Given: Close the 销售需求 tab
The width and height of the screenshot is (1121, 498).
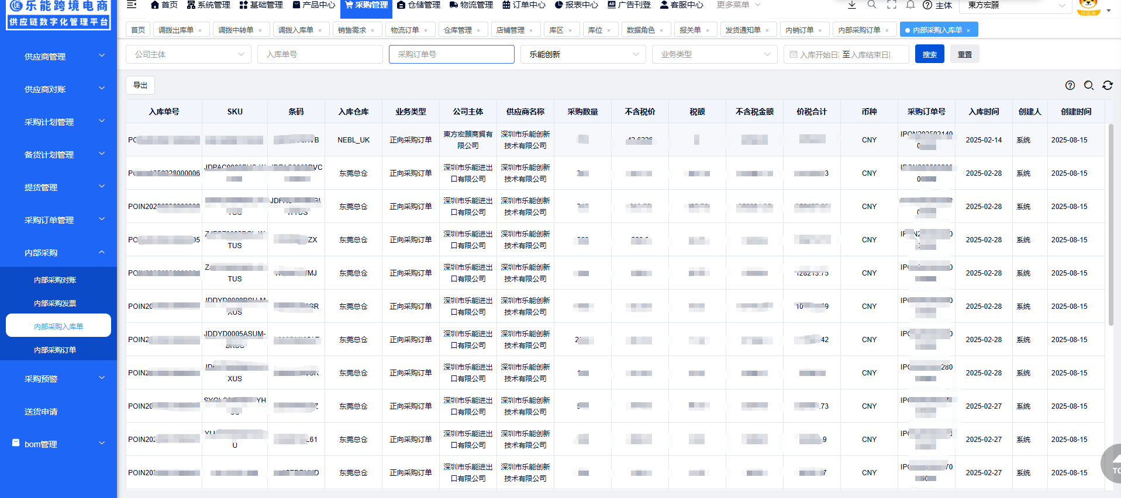Looking at the screenshot, I should [x=372, y=30].
